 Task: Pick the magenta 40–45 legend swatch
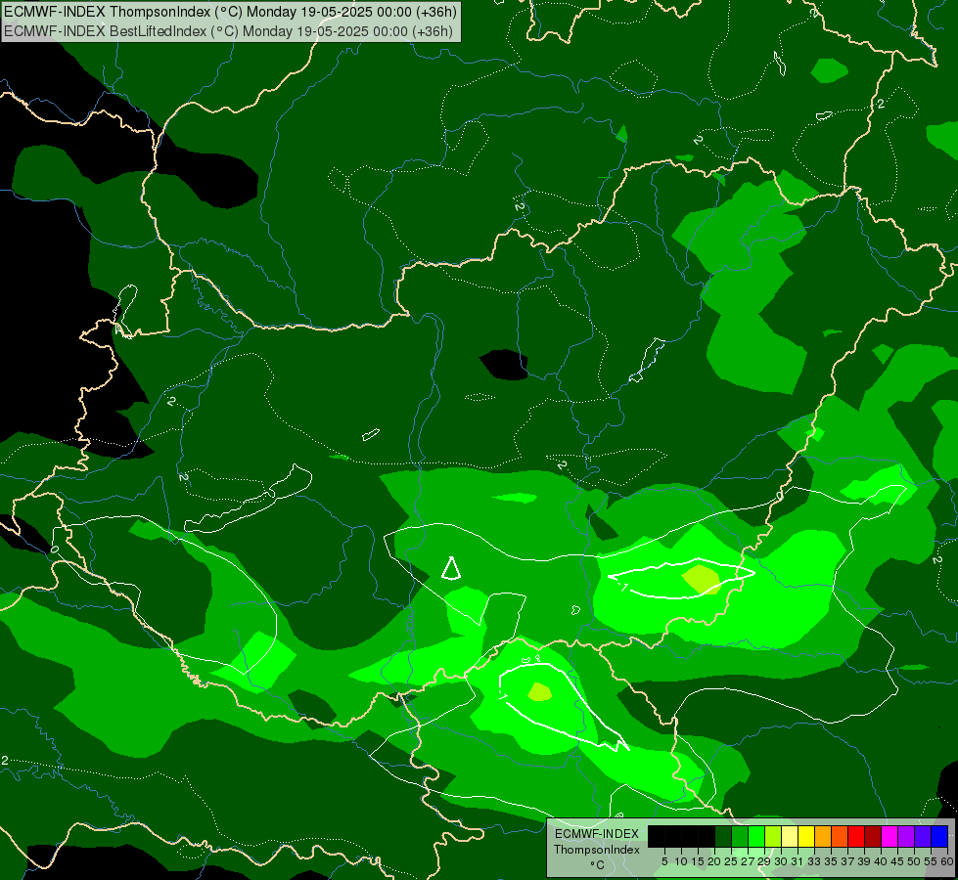(890, 836)
